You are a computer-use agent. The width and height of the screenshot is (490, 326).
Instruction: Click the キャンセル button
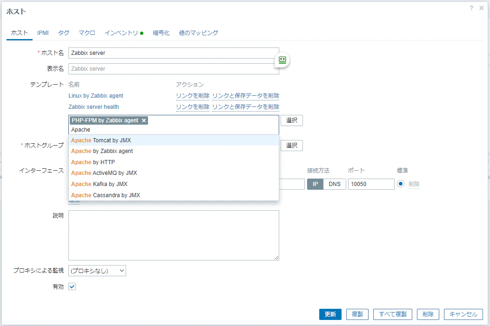point(463,314)
